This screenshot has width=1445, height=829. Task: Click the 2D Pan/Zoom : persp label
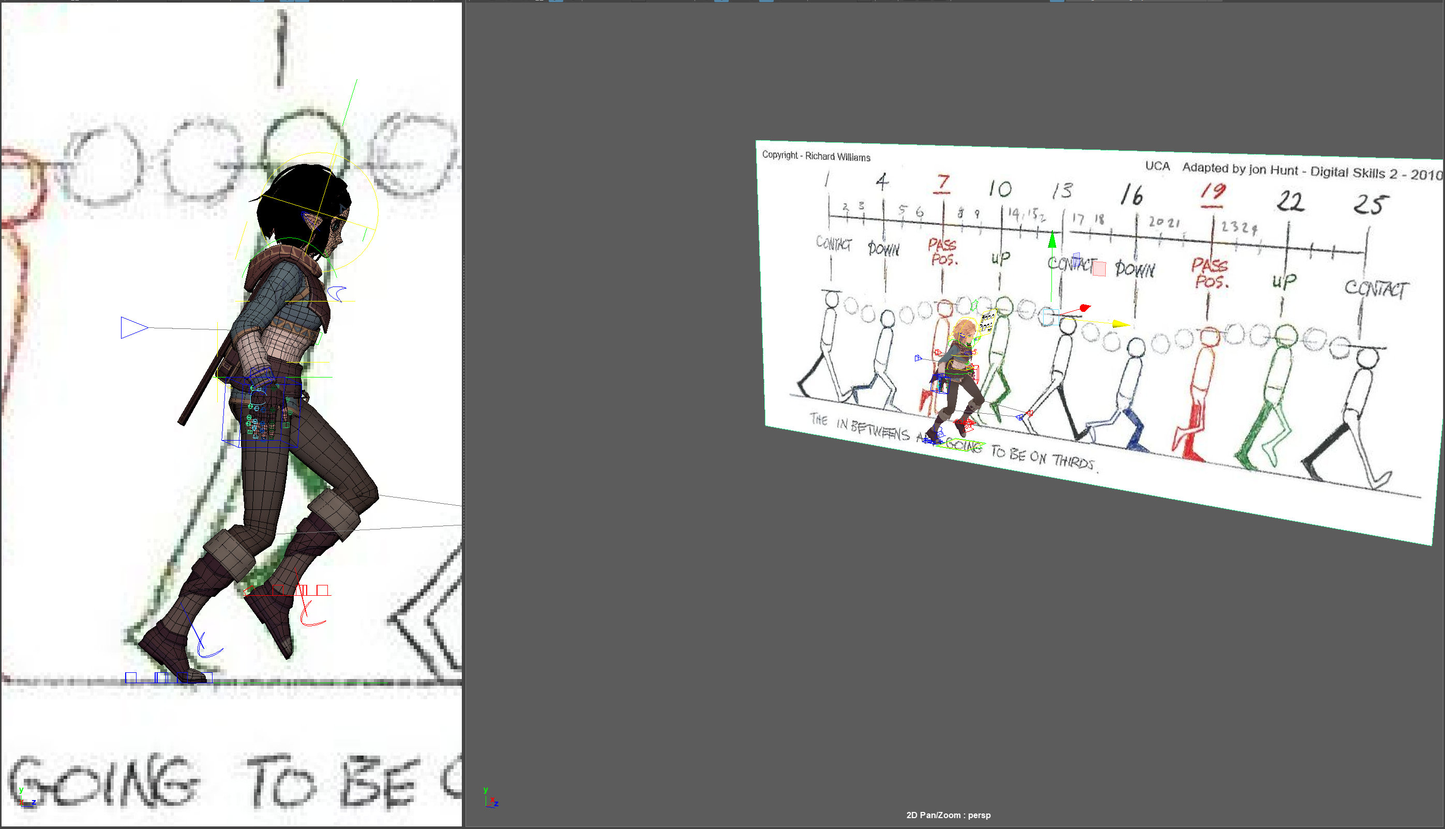tap(948, 815)
